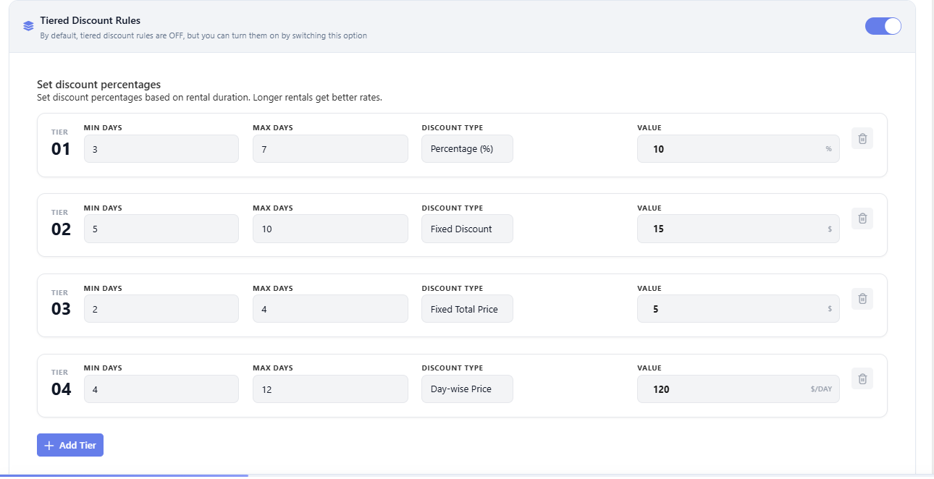Click the Tiered Discount Rules heading
934x479 pixels.
[91, 21]
